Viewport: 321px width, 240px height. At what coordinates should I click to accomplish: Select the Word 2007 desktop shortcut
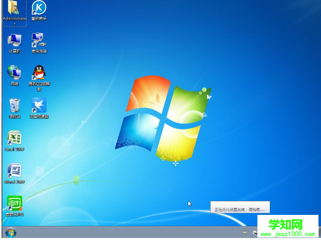[x=15, y=174]
